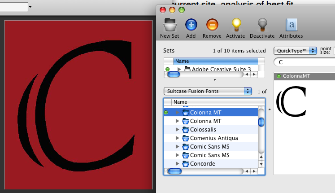This screenshot has height=193, width=335.
Task: Toggle the green dot beside ColonnaMT preview
Action: pyautogui.click(x=278, y=76)
